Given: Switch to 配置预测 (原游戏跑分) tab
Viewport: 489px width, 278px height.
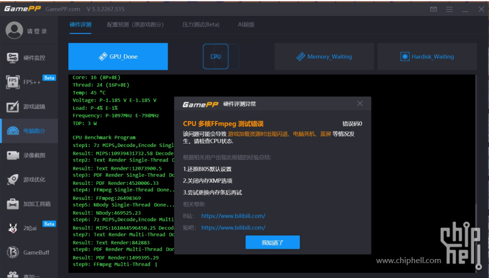Looking at the screenshot, I should (135, 24).
